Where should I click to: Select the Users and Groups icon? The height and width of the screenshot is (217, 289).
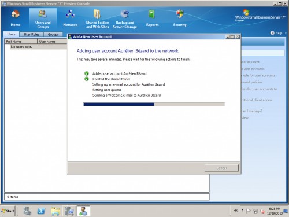43,14
